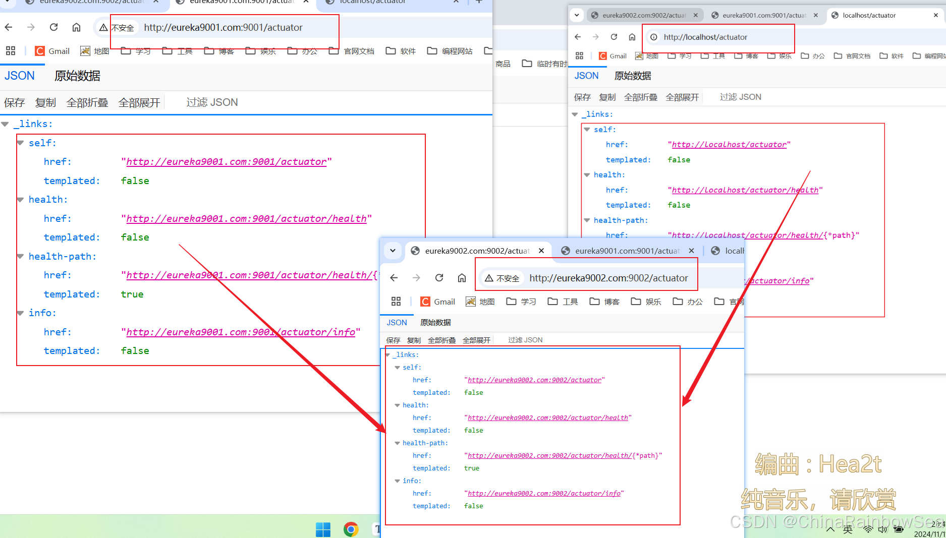Collapse health-path node in eureka9002 JSON

398,443
